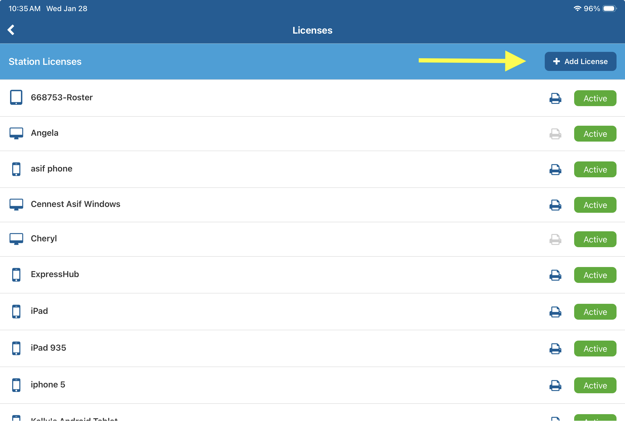The width and height of the screenshot is (625, 434).
Task: Click the phone icon next to asif phone
Action: pos(16,169)
